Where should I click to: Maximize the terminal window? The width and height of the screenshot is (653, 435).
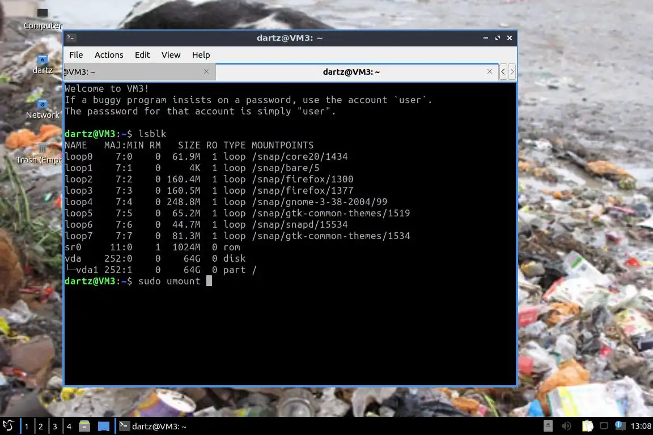[498, 38]
